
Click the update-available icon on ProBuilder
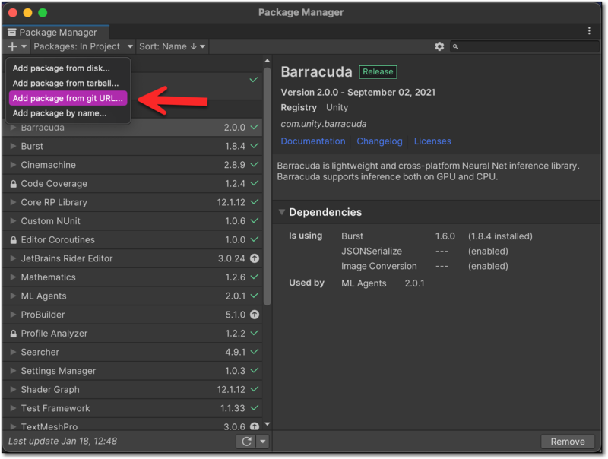(x=254, y=314)
